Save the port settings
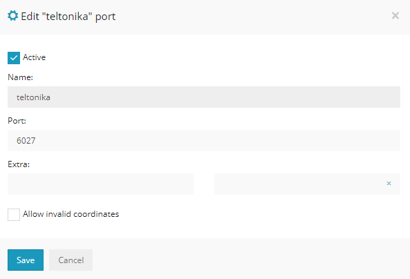The height and width of the screenshot is (279, 410). click(x=26, y=260)
